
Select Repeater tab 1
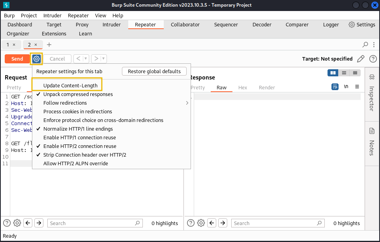point(8,44)
